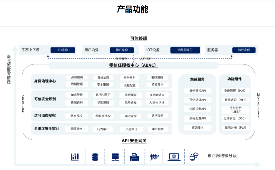Select the 身份治理中心 row label
The image size is (275, 170).
[x=45, y=81]
